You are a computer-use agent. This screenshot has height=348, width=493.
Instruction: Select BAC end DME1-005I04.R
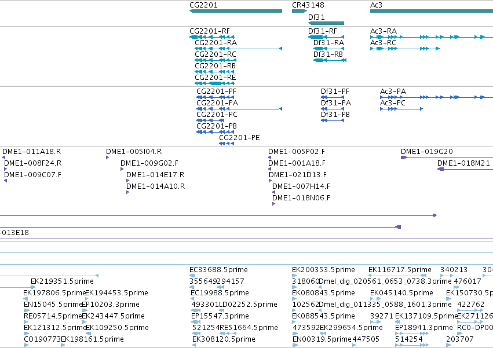134,152
